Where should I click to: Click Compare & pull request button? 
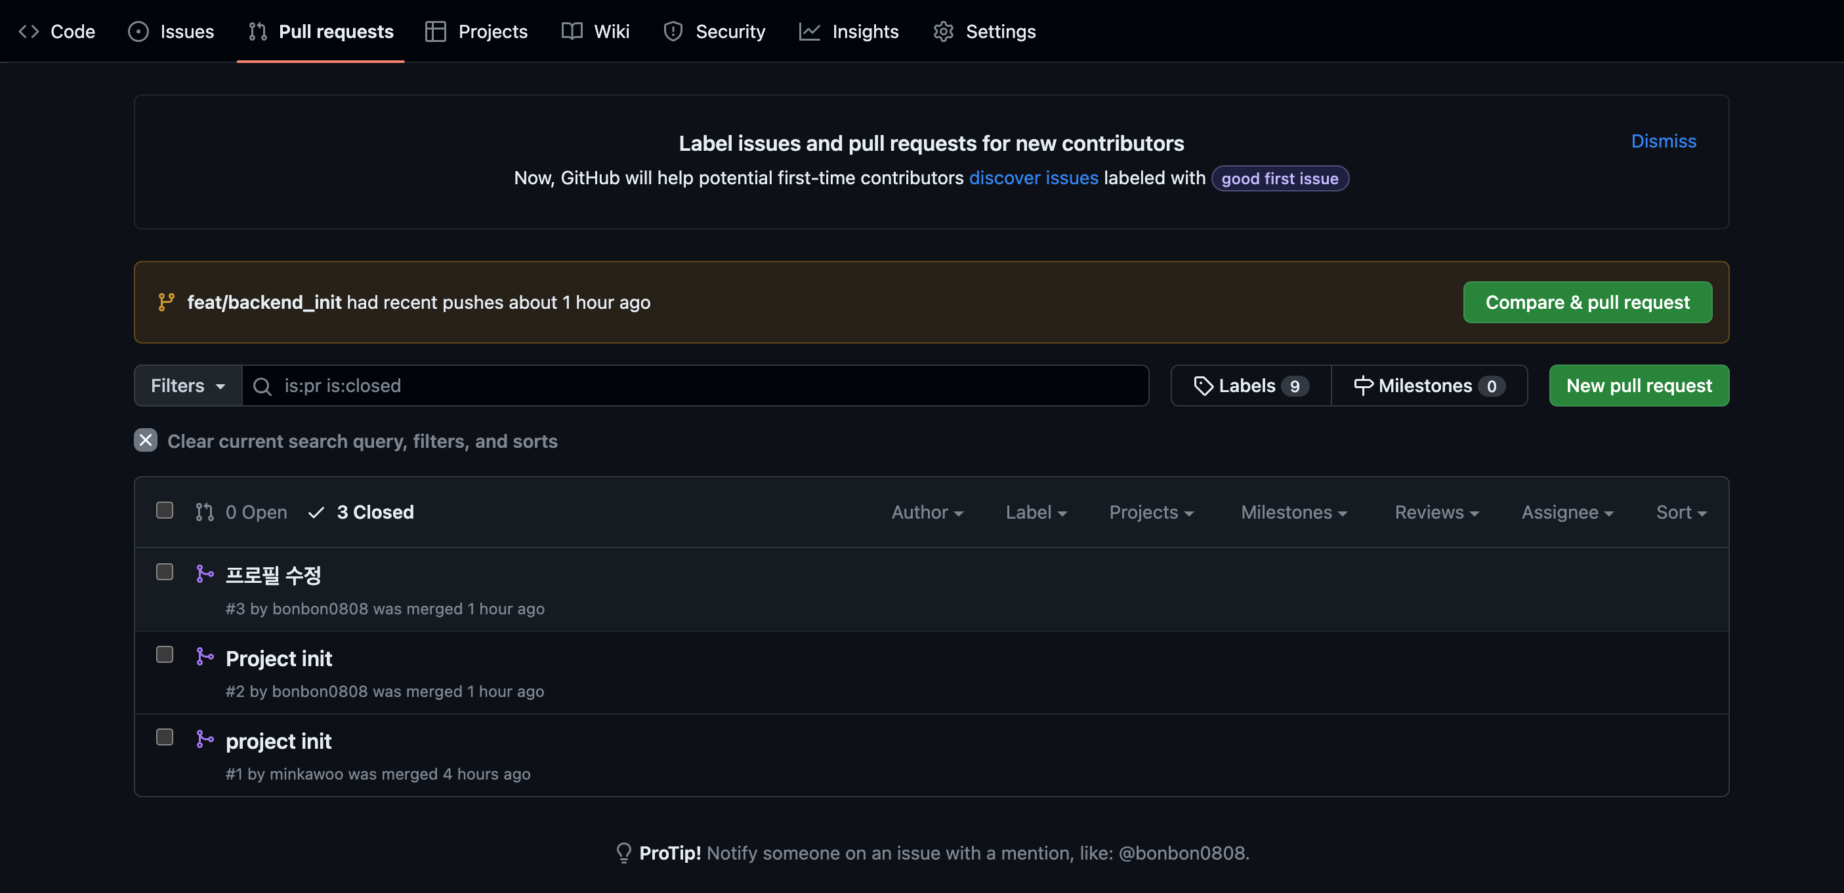tap(1587, 302)
